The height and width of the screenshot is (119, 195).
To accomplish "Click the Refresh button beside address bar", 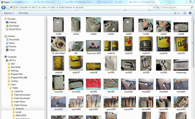I will [158, 8].
